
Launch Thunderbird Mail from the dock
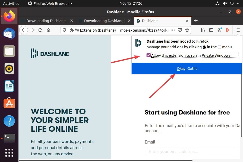click(9, 34)
